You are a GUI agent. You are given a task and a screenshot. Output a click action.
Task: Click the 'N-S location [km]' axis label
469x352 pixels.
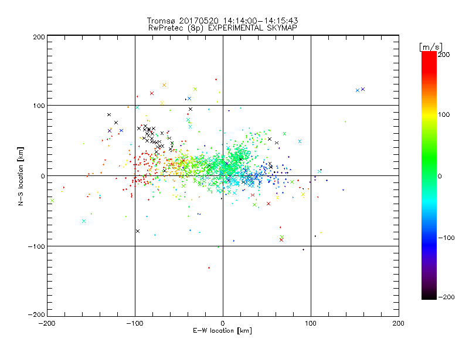(x=21, y=176)
